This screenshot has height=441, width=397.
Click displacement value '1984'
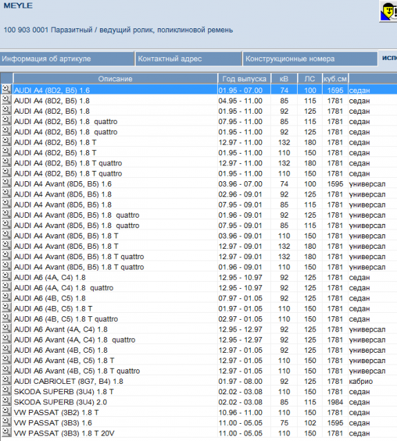(335, 402)
